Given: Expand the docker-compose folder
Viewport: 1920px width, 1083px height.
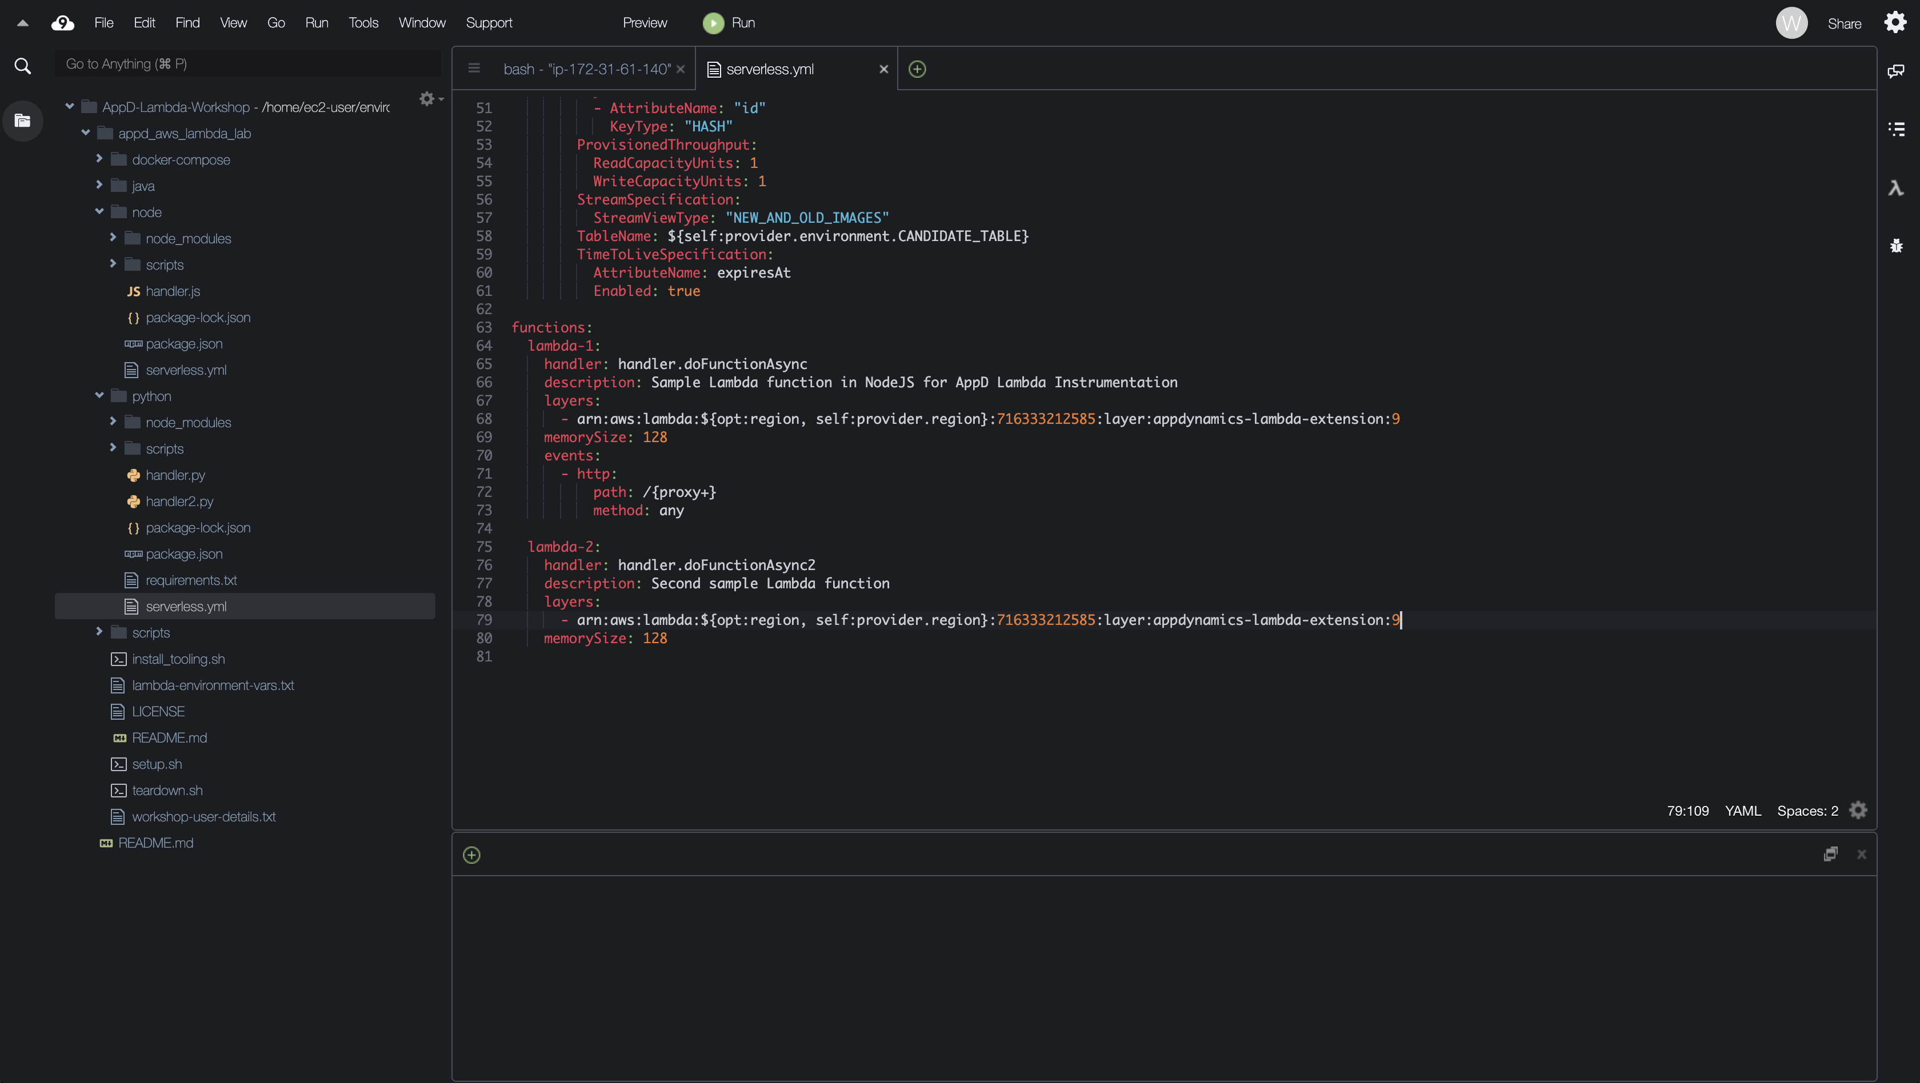Looking at the screenshot, I should 99,159.
